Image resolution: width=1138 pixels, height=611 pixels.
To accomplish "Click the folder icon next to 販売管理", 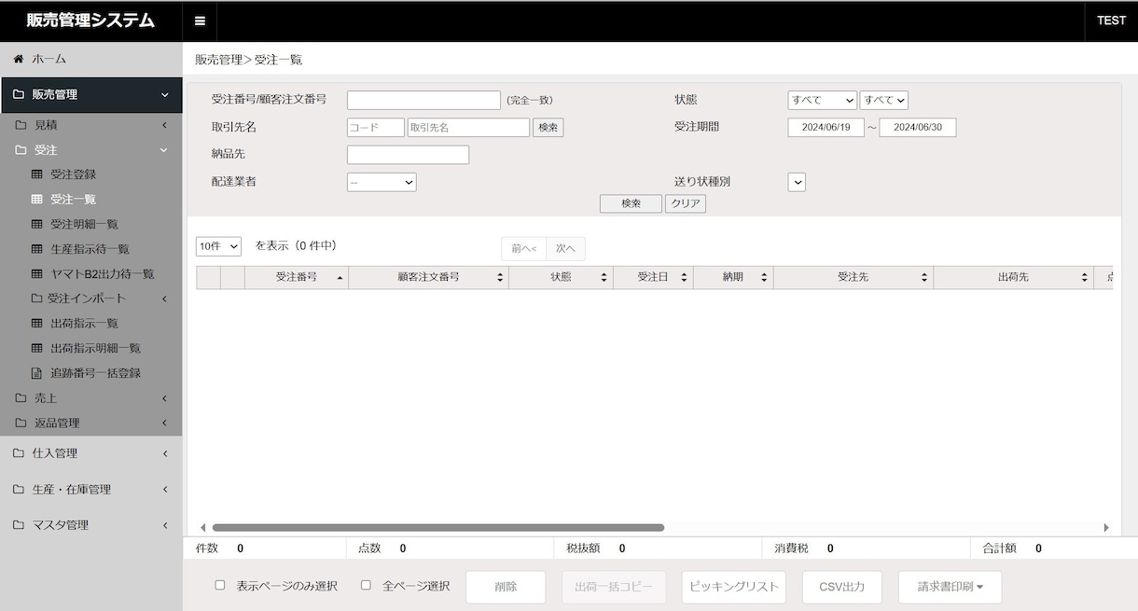I will coord(18,94).
